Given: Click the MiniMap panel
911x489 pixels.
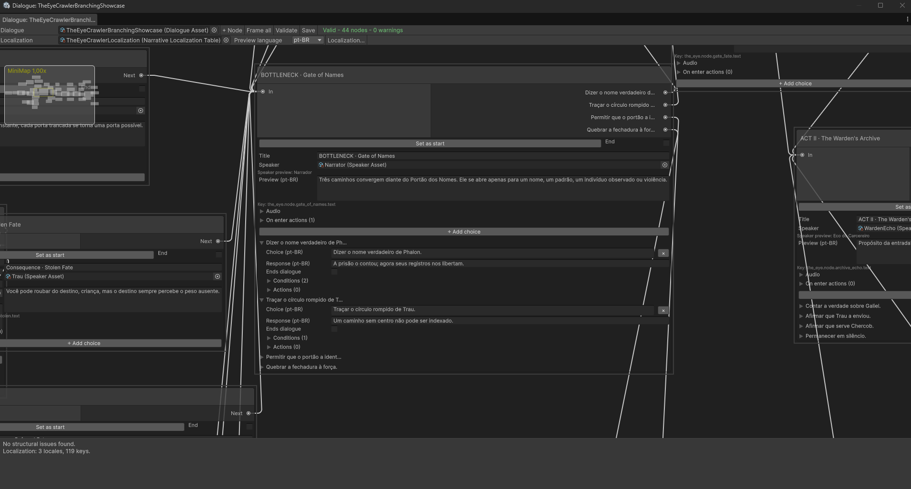Looking at the screenshot, I should click(50, 94).
